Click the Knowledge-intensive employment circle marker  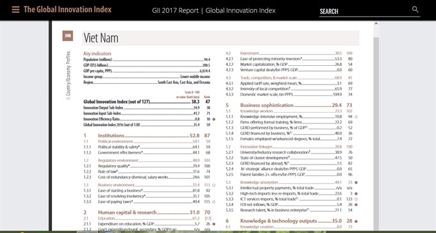tap(356, 116)
